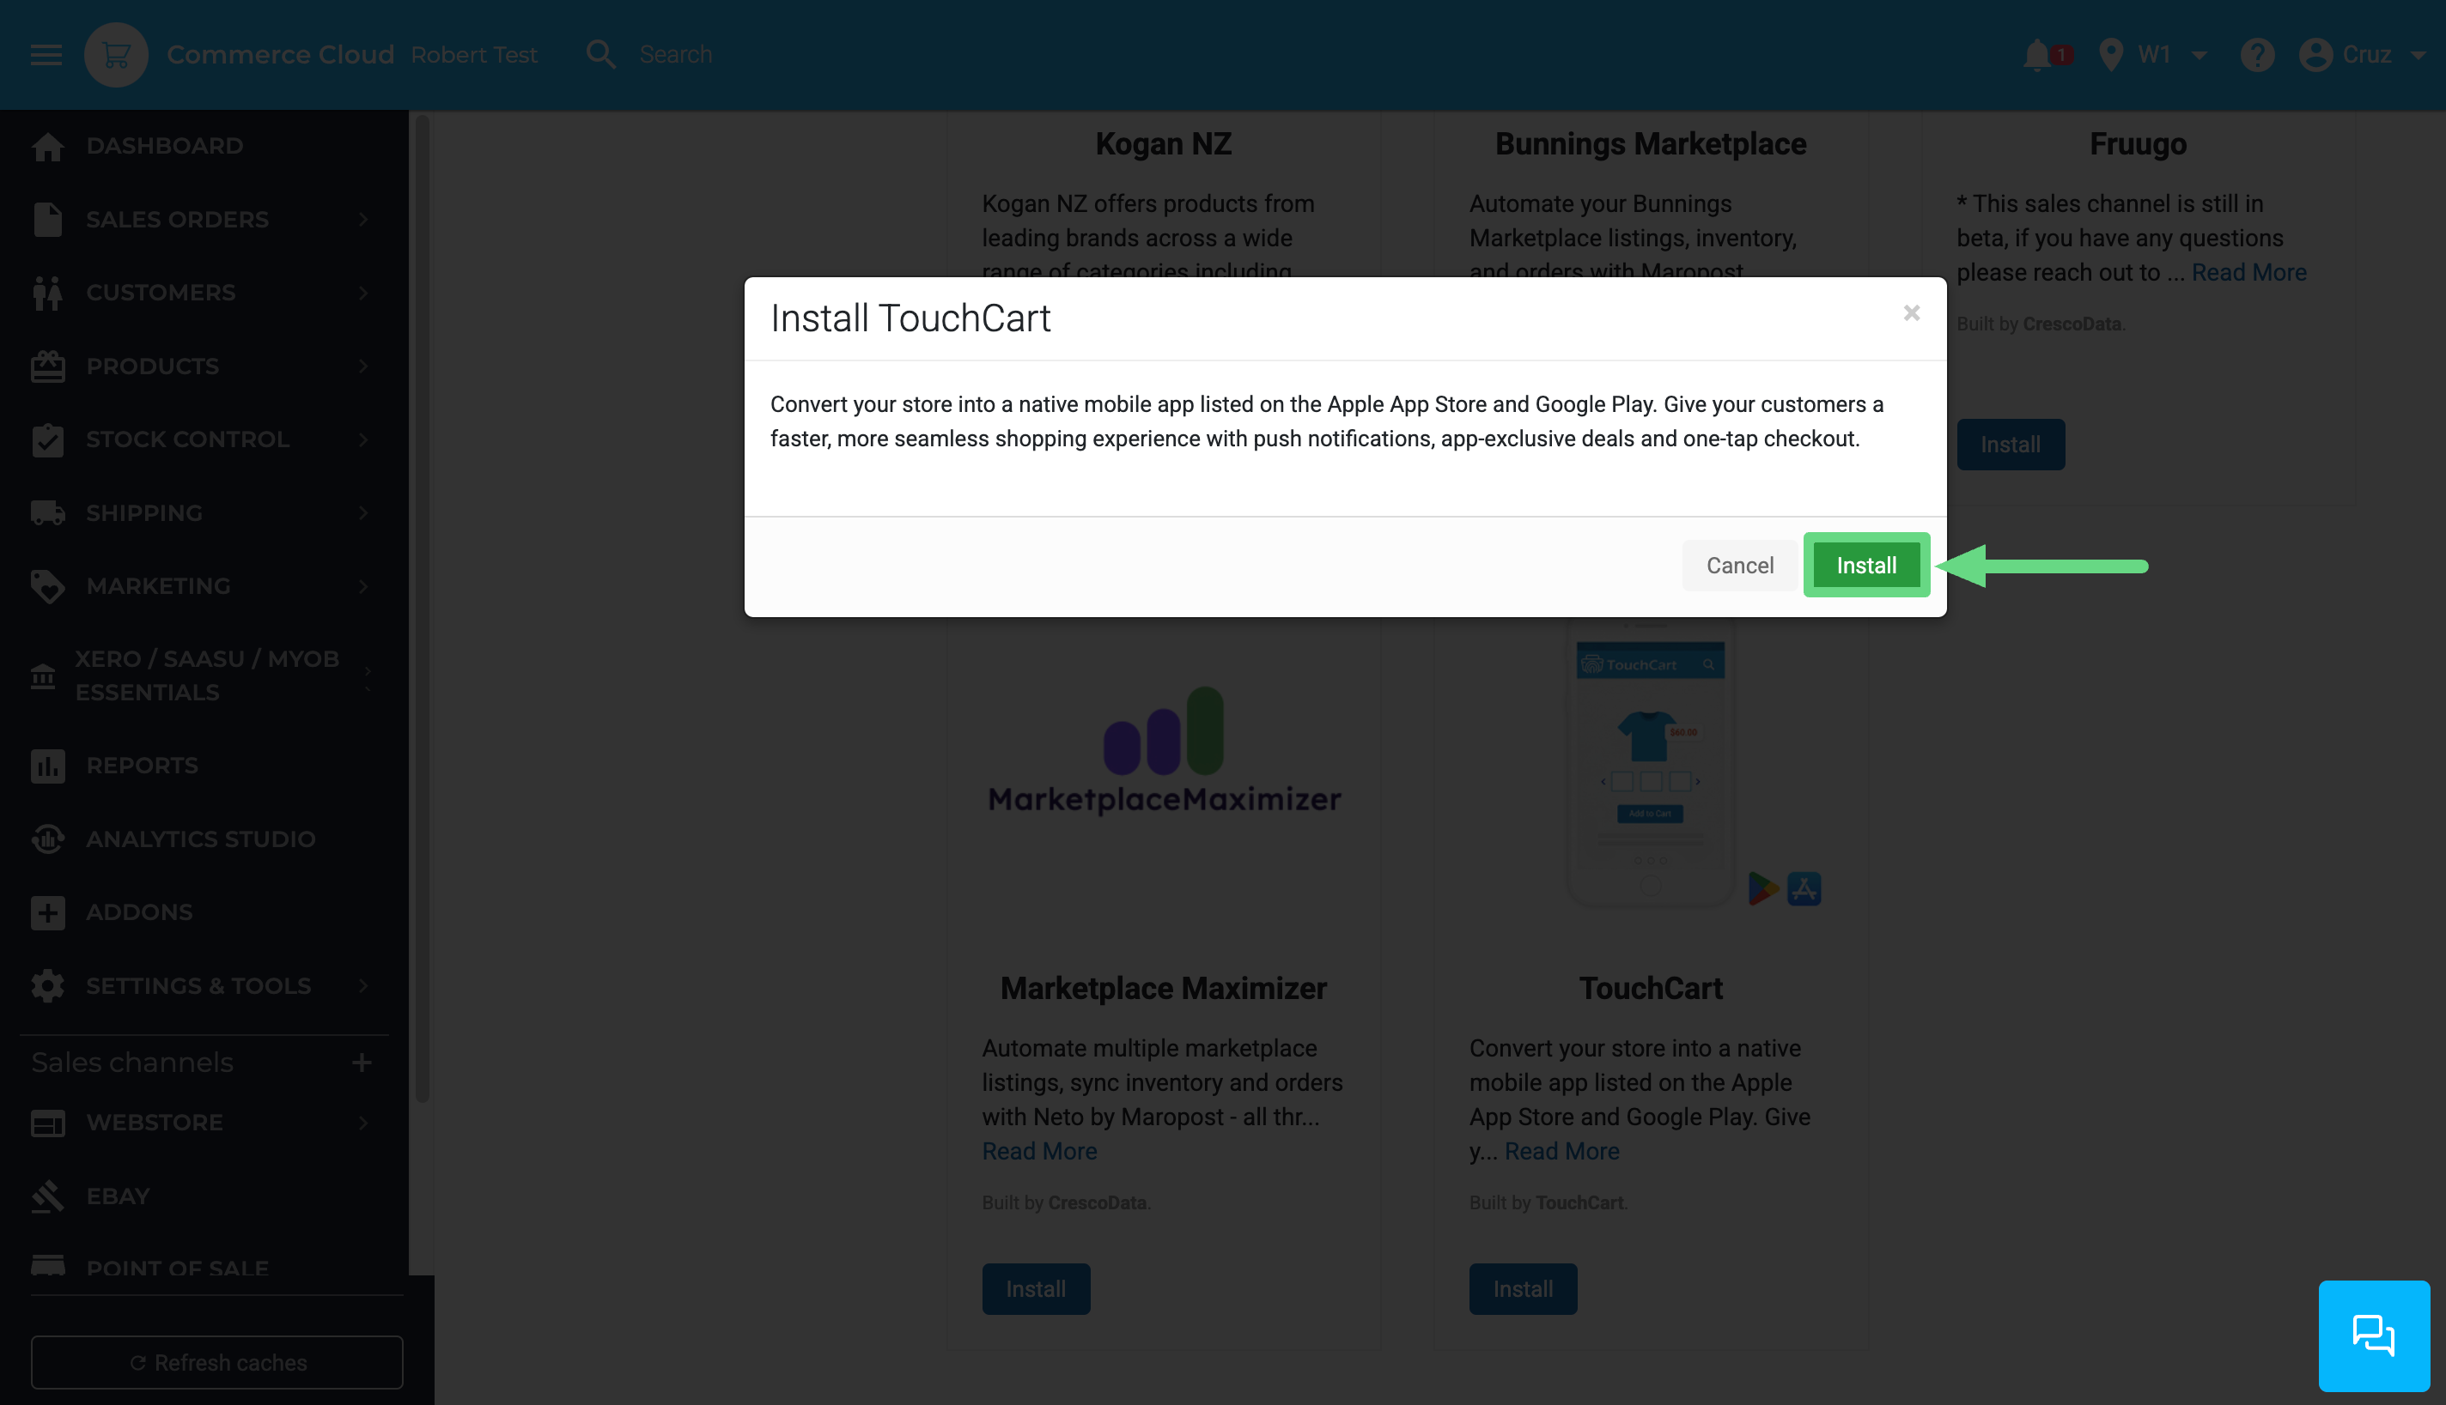Image resolution: width=2446 pixels, height=1405 pixels.
Task: Expand the Sales Orders menu chevron
Action: click(364, 219)
